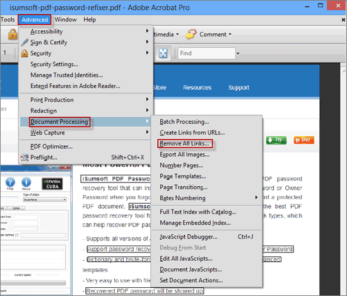Select Number Pages option
The image size is (347, 296).
pyautogui.click(x=206, y=165)
